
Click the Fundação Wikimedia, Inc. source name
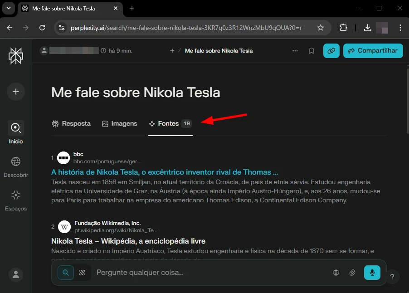pyautogui.click(x=107, y=223)
